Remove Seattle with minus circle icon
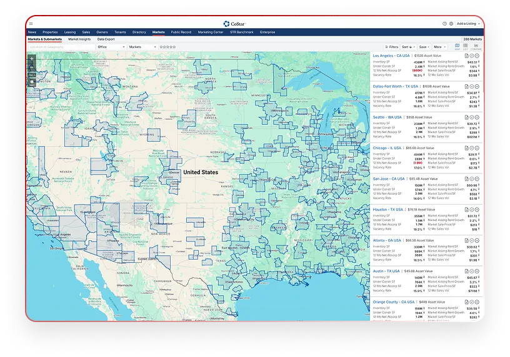The height and width of the screenshot is (357, 510). point(477,117)
